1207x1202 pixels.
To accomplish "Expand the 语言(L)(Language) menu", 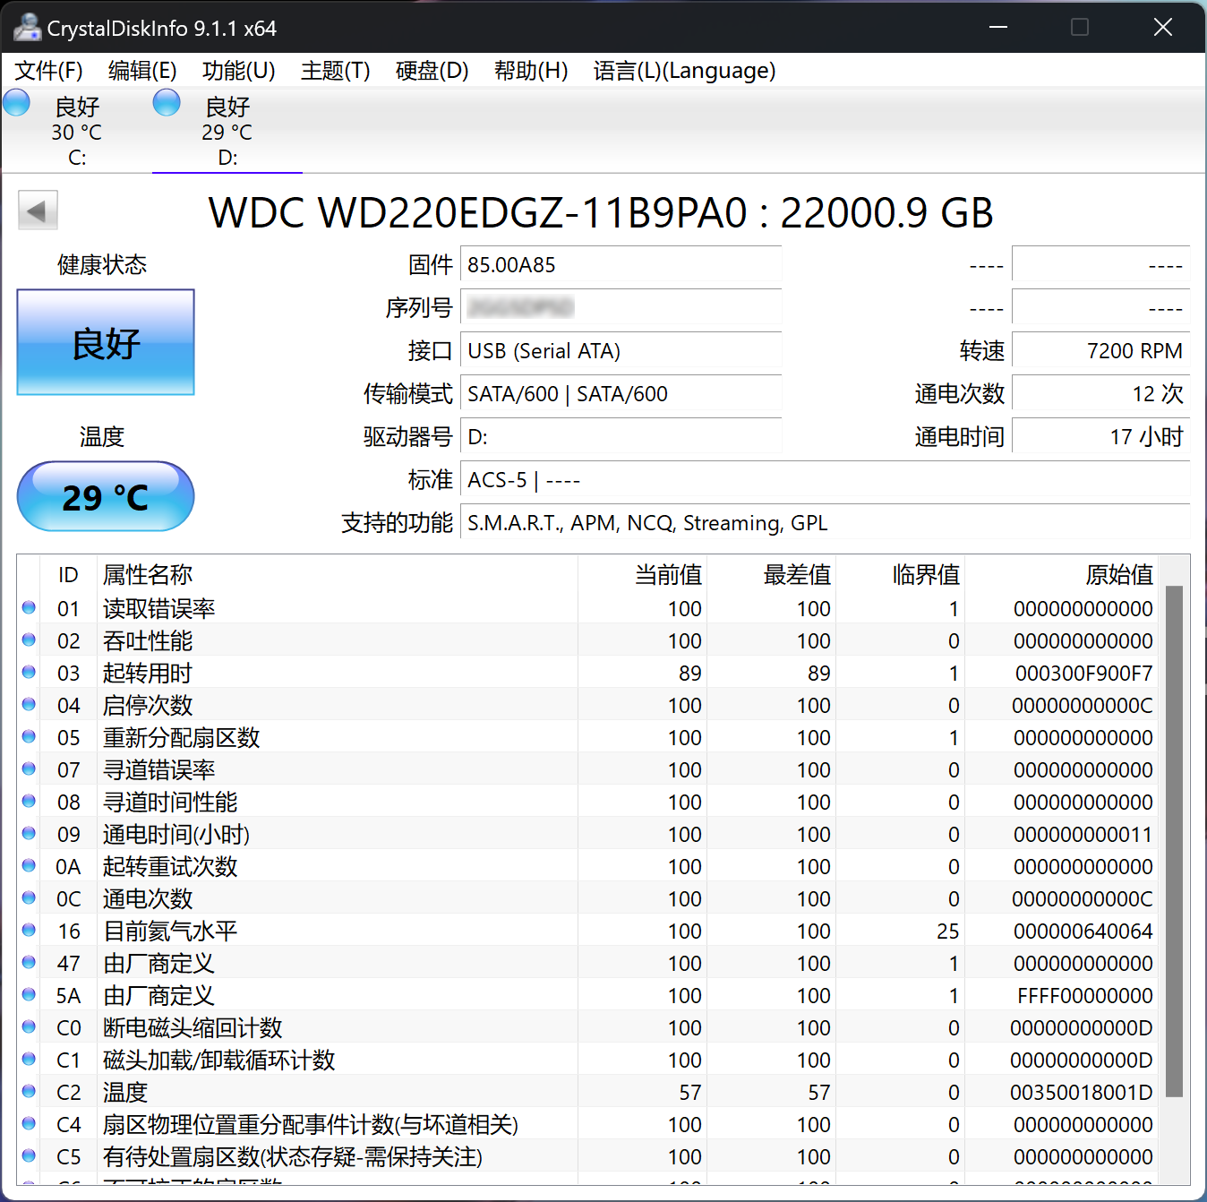I will pyautogui.click(x=684, y=71).
